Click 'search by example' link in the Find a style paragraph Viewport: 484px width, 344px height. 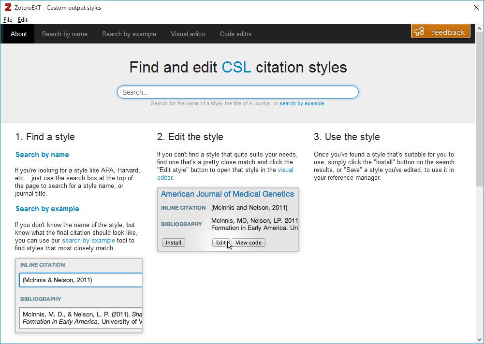pos(88,240)
